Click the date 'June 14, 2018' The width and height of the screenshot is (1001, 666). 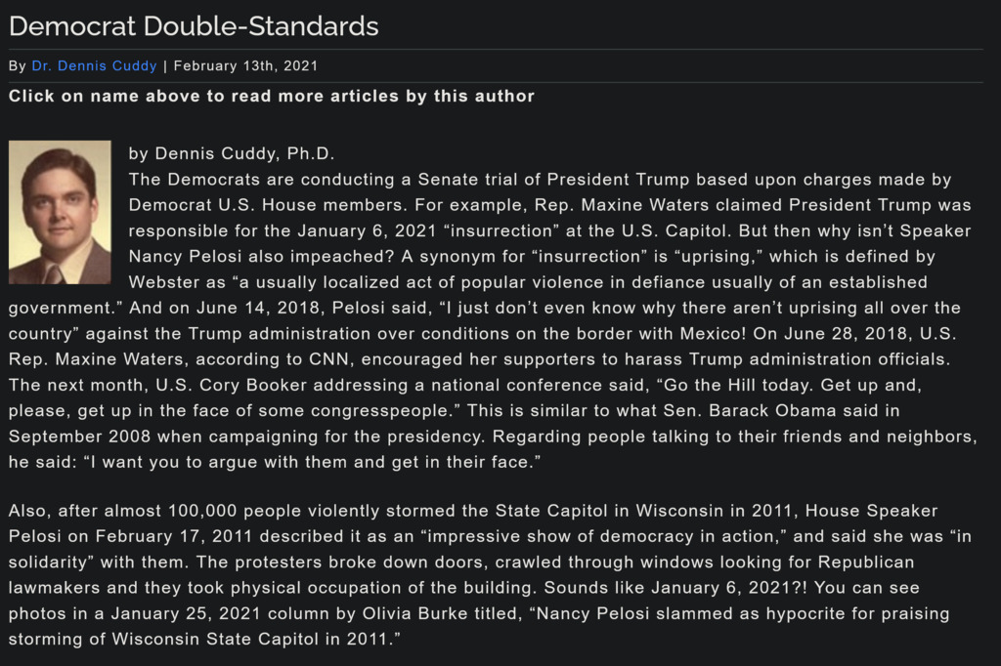(x=243, y=308)
